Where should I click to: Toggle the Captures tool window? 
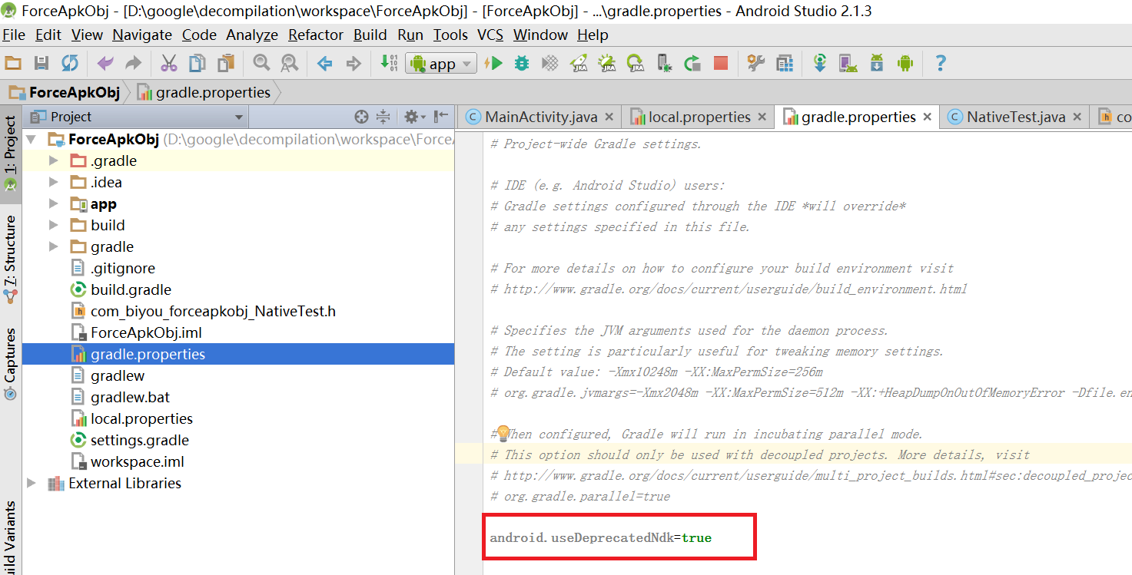[x=11, y=364]
